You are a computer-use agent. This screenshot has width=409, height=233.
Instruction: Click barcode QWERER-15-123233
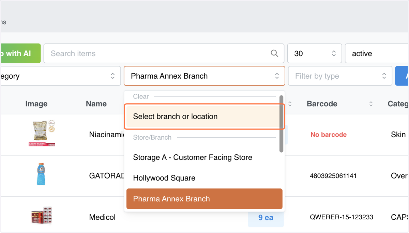click(342, 217)
